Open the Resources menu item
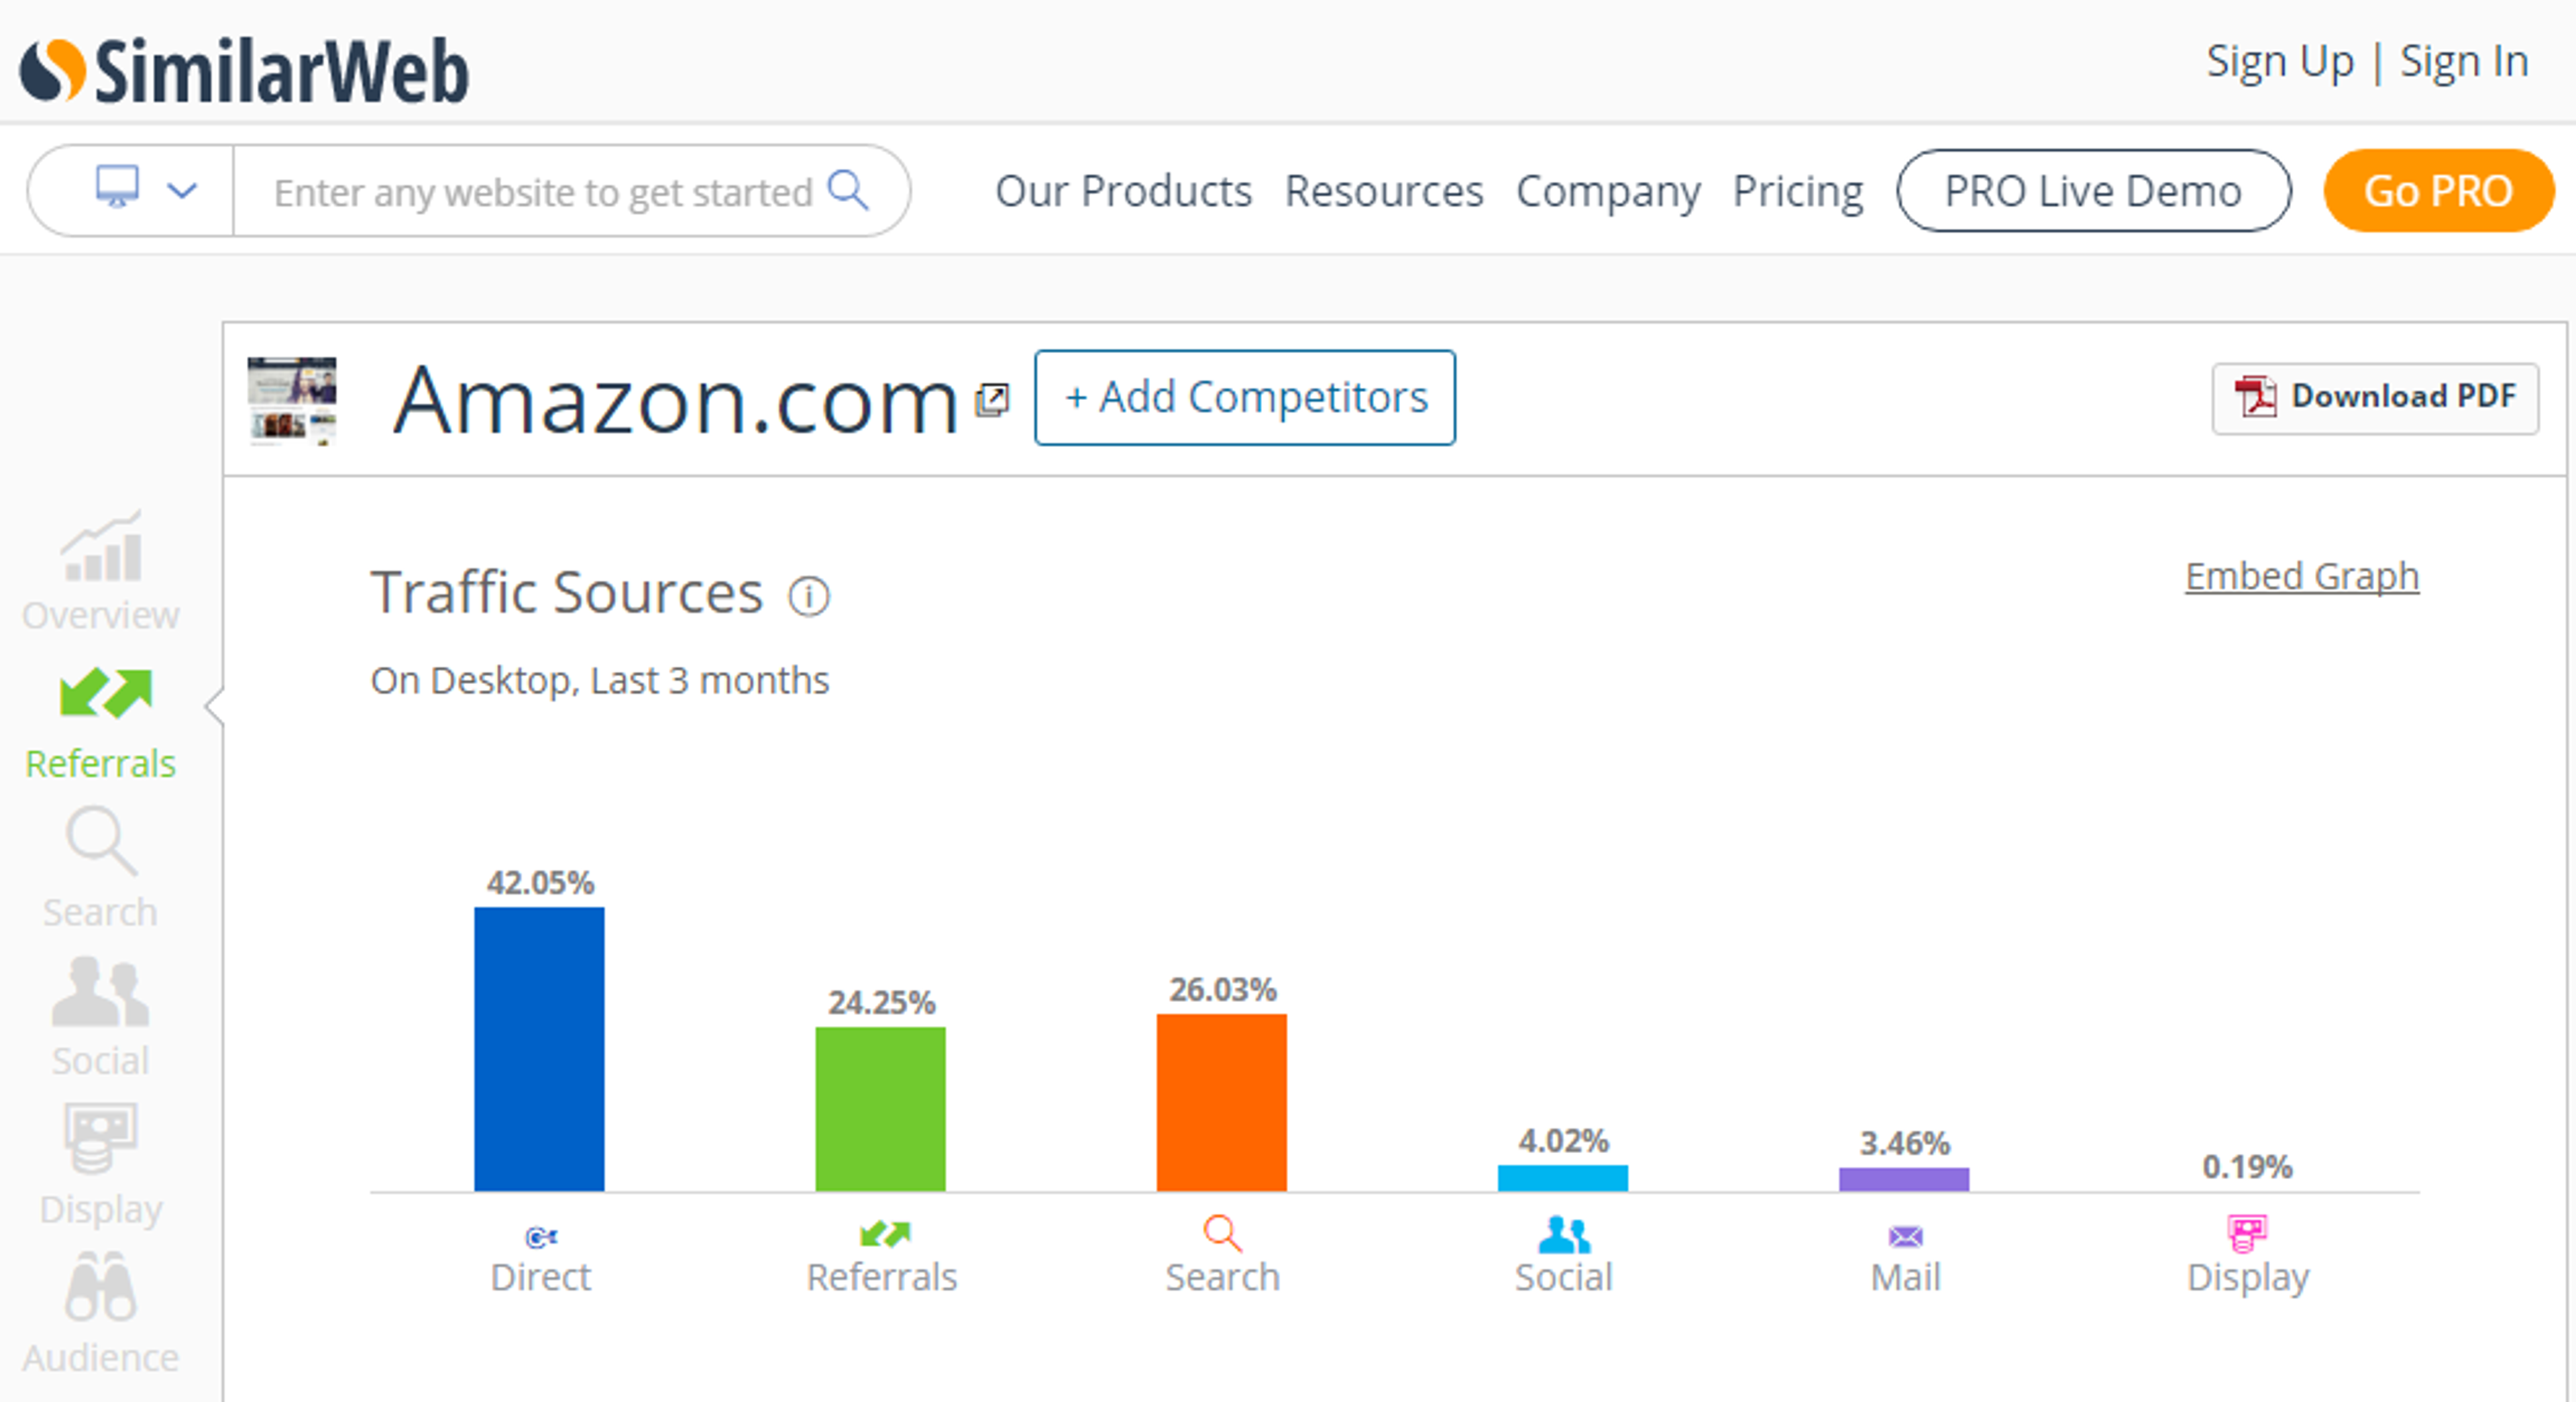This screenshot has width=2576, height=1402. coord(1384,191)
